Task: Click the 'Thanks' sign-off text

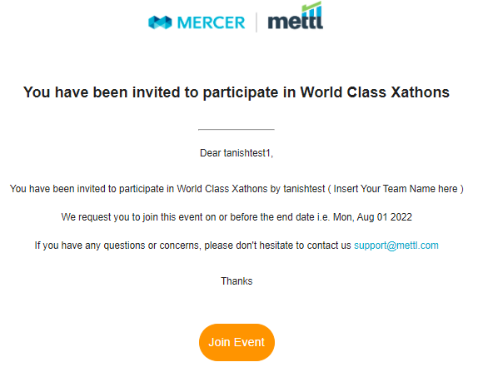Action: click(x=237, y=281)
